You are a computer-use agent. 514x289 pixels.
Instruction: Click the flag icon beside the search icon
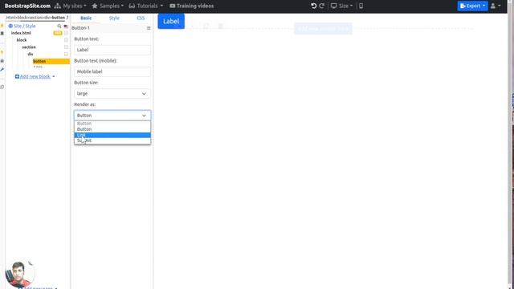66,26
